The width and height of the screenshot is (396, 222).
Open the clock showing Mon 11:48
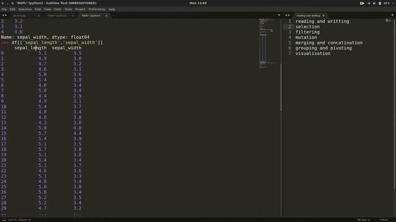tap(198, 3)
